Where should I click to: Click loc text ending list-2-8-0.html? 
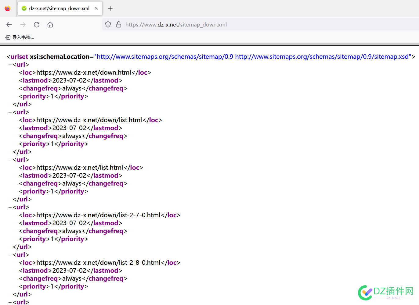(98, 263)
